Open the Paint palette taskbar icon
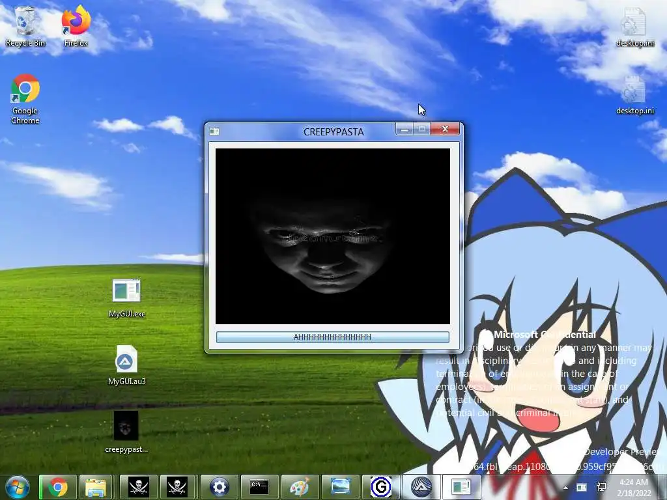The image size is (667, 500). click(300, 487)
